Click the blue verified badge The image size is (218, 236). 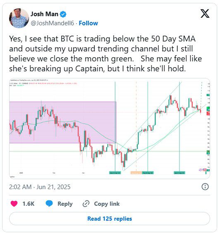click(x=63, y=14)
